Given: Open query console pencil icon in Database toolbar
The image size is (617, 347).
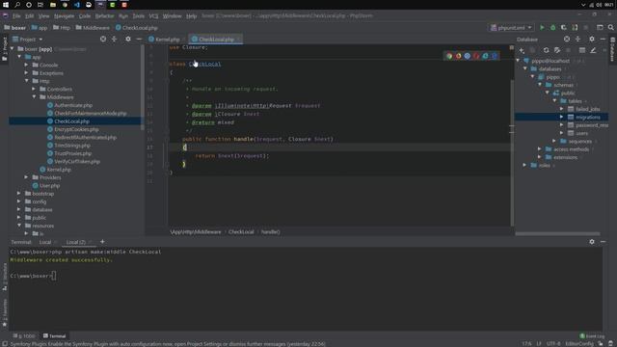Looking at the screenshot, I should click(x=593, y=50).
